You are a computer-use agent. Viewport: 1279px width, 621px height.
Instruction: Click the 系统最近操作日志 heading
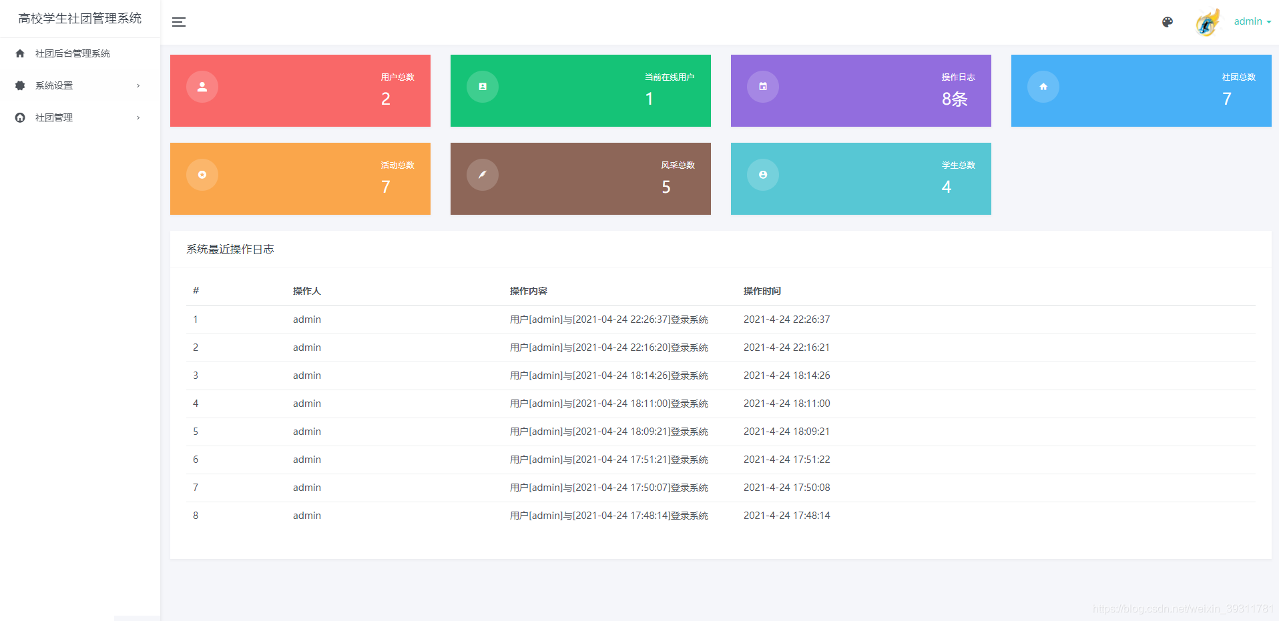(x=230, y=249)
